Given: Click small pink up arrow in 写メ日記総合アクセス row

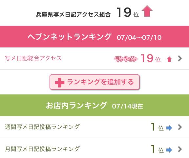Looking at the screenshot, I should 169,59.
